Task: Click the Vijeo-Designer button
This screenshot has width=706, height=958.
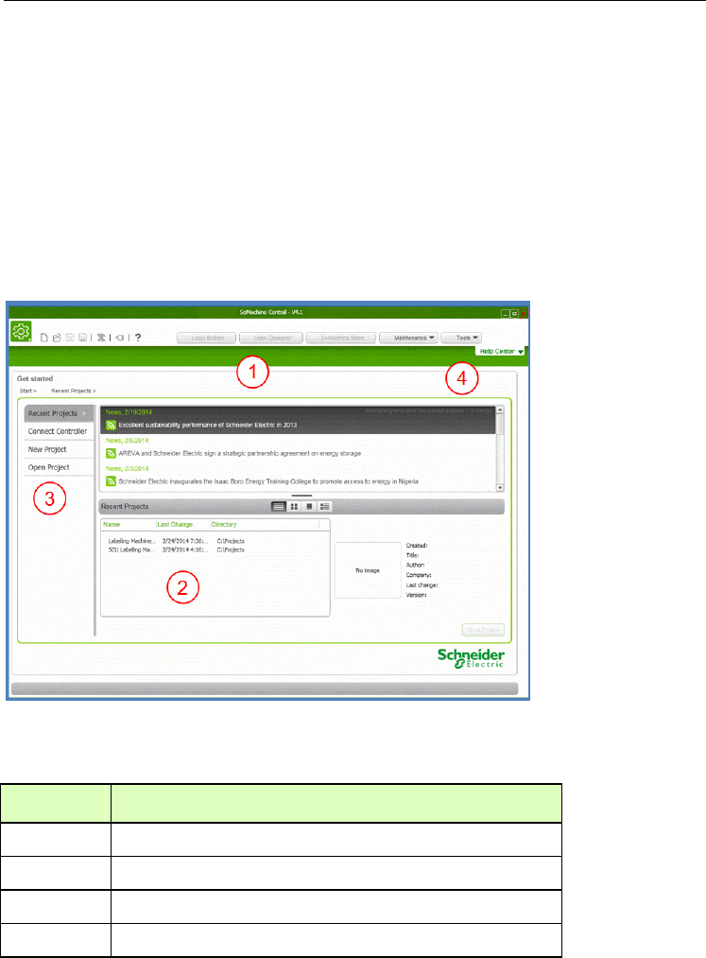Action: point(272,338)
